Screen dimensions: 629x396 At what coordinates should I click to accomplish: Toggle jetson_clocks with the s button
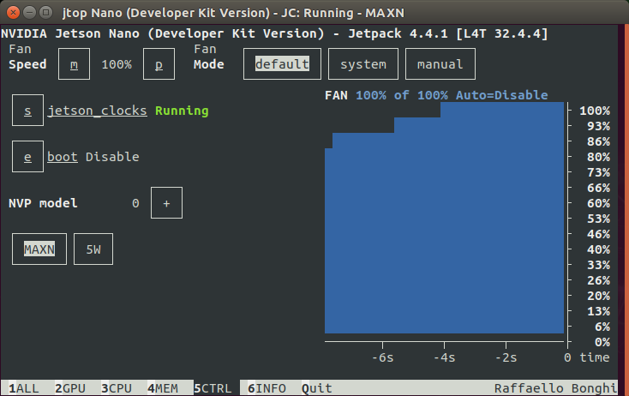[x=27, y=111]
